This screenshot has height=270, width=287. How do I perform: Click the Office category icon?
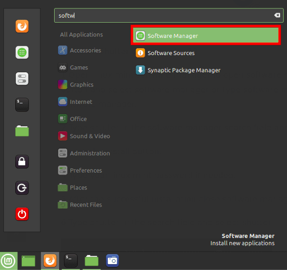coord(63,119)
